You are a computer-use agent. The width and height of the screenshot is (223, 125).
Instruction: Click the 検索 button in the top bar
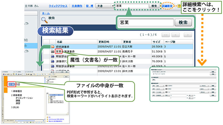pos(154,6)
